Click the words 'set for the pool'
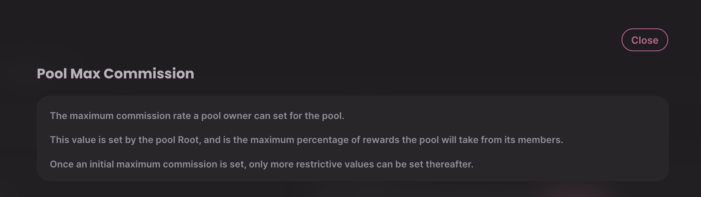 point(308,116)
